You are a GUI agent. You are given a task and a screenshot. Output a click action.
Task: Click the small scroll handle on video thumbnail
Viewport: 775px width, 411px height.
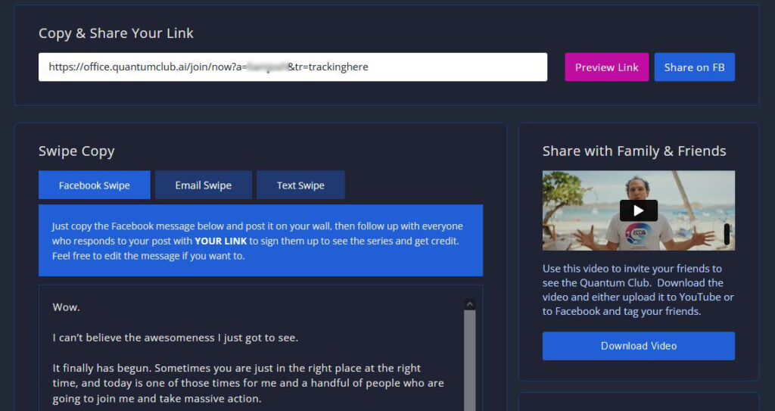[727, 234]
